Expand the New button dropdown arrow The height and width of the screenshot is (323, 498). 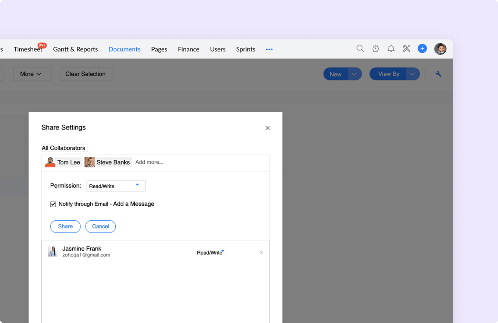click(354, 74)
